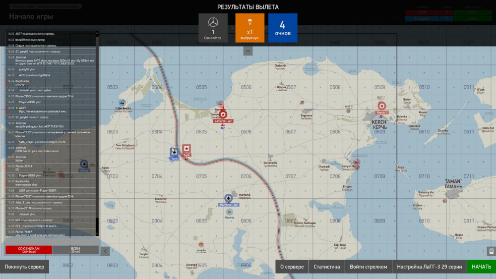496x279 pixels.
Task: Click the red Tank spawn icon
Action: point(186,149)
